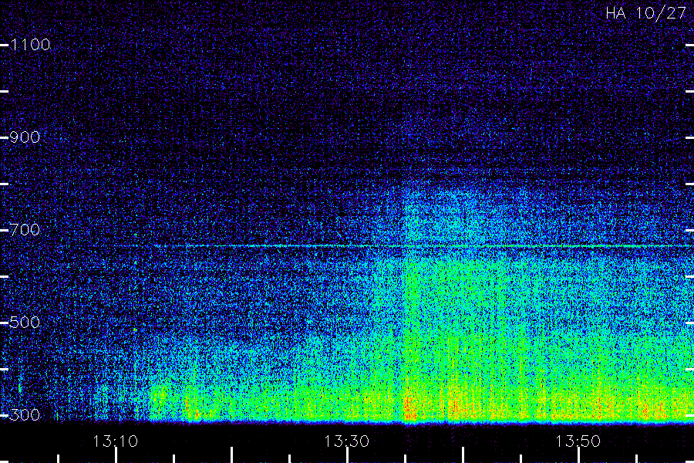The image size is (694, 463).
Task: Click the 1100 frequency axis label
Action: click(30, 45)
